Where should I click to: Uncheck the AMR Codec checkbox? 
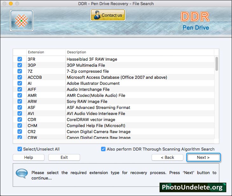pos(20,95)
